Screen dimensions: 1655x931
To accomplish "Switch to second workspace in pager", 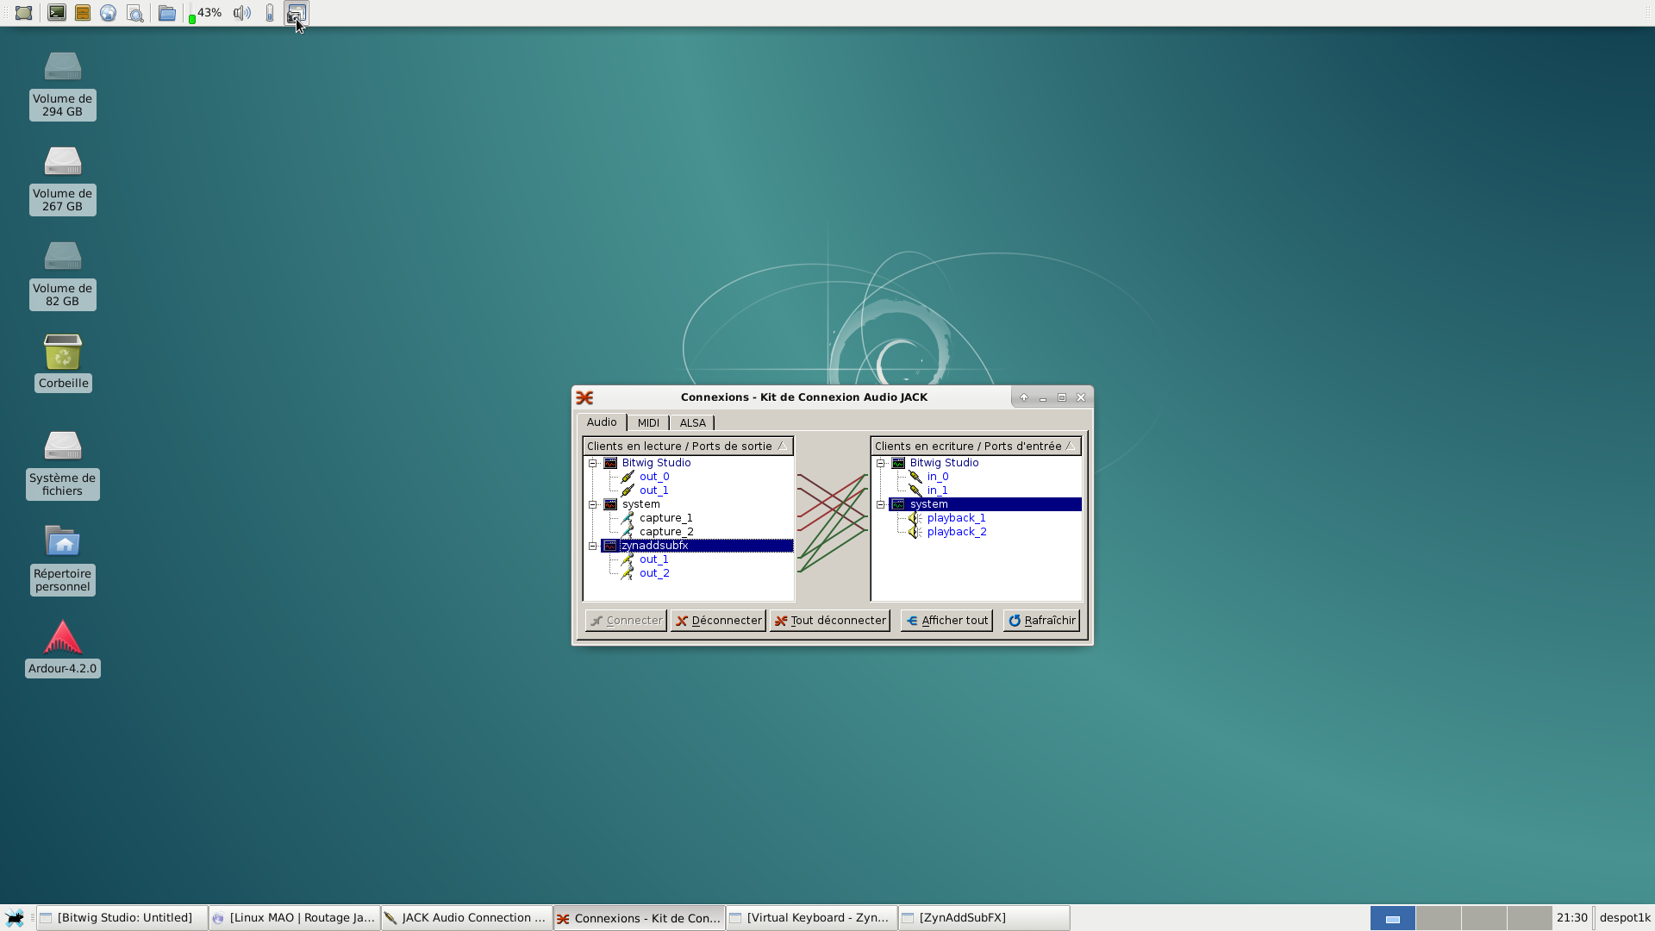I will (x=1438, y=918).
